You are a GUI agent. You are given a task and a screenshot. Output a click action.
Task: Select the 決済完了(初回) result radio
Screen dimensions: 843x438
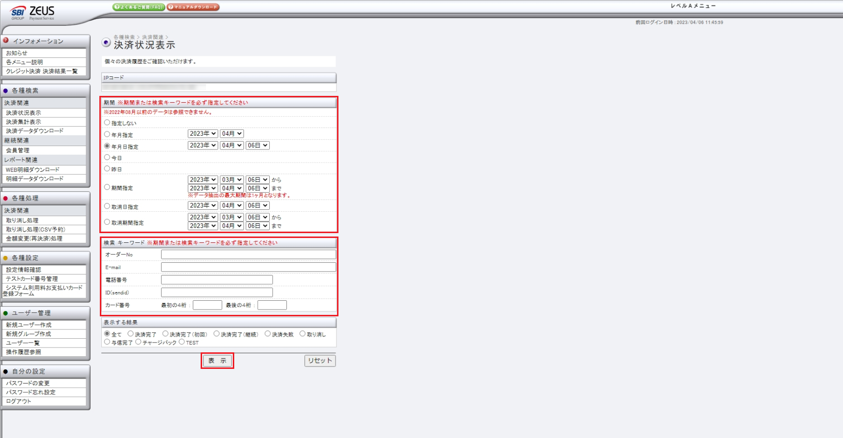pyautogui.click(x=166, y=334)
